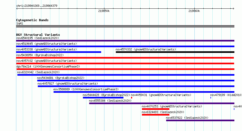This screenshot has width=242, height=131.
Task: Click the blue nsv4519645 variant bar
Action: (x=125, y=46)
